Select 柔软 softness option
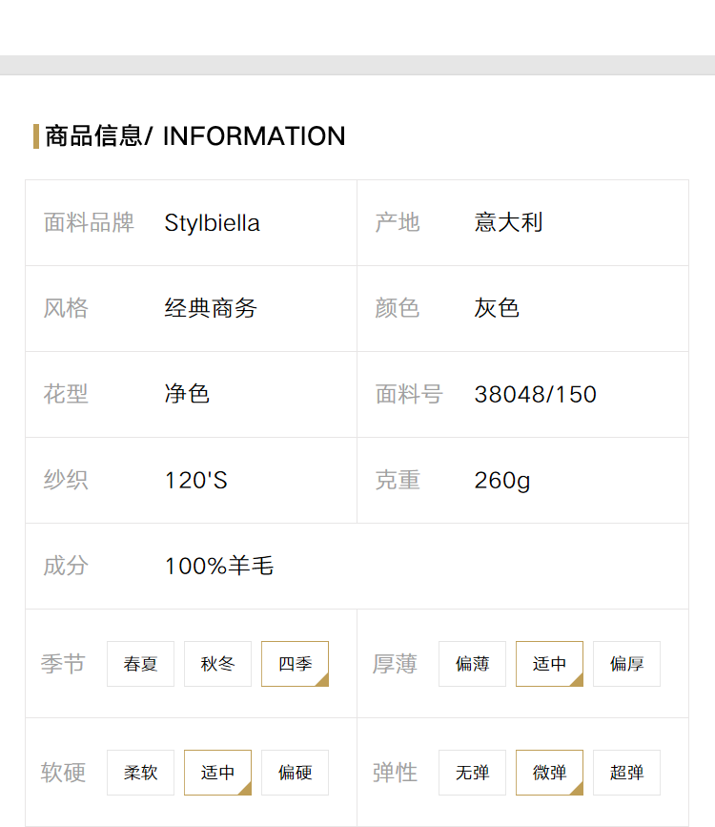The height and width of the screenshot is (827, 715). 140,772
